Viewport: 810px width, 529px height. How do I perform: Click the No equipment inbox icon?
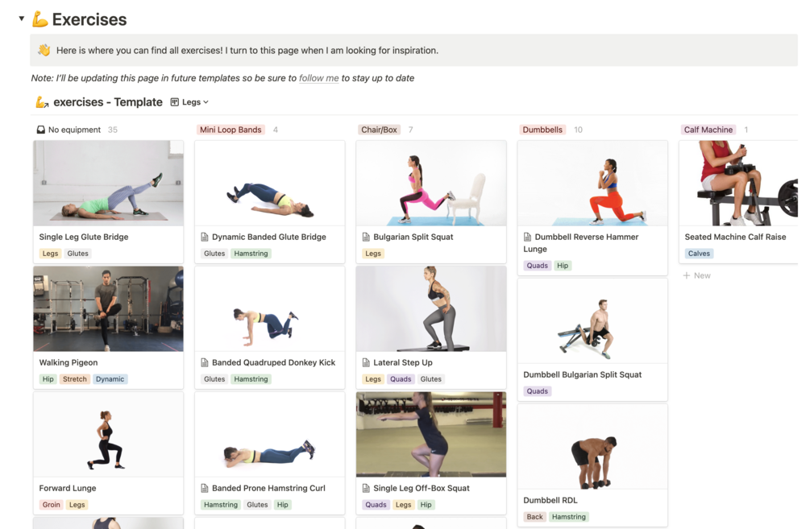[x=41, y=130]
